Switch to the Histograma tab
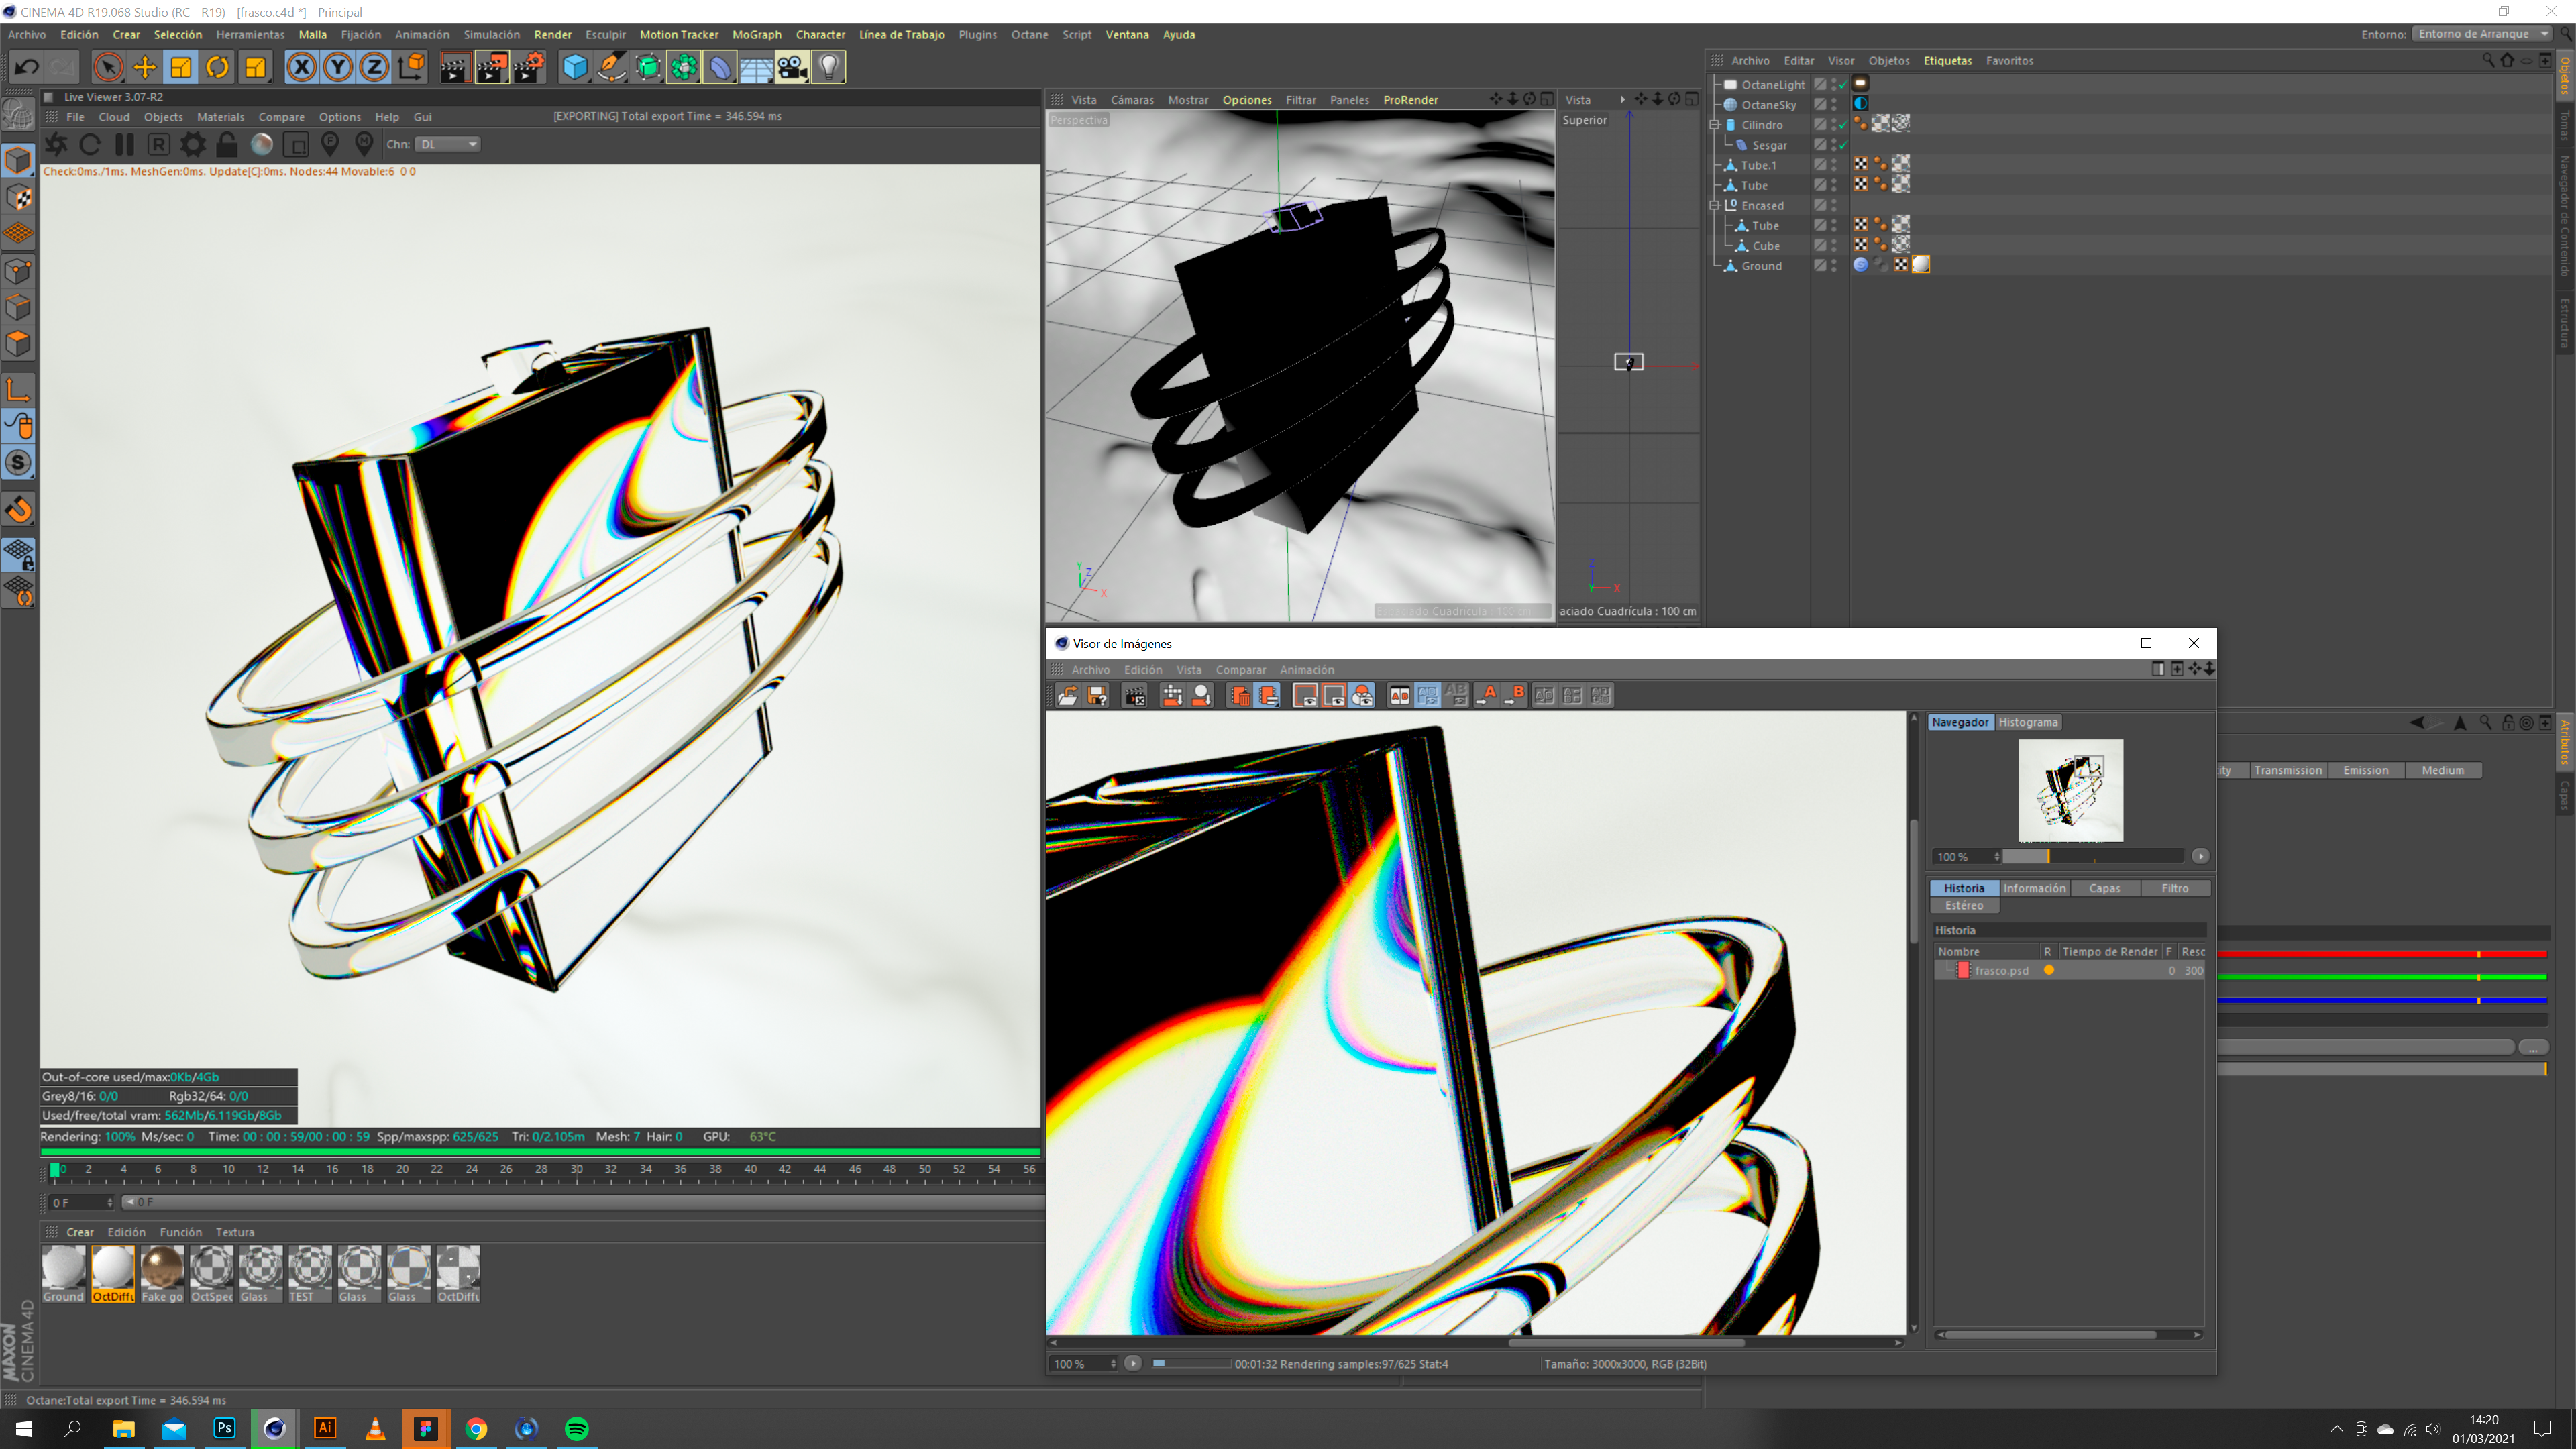This screenshot has width=2576, height=1449. click(x=2027, y=722)
